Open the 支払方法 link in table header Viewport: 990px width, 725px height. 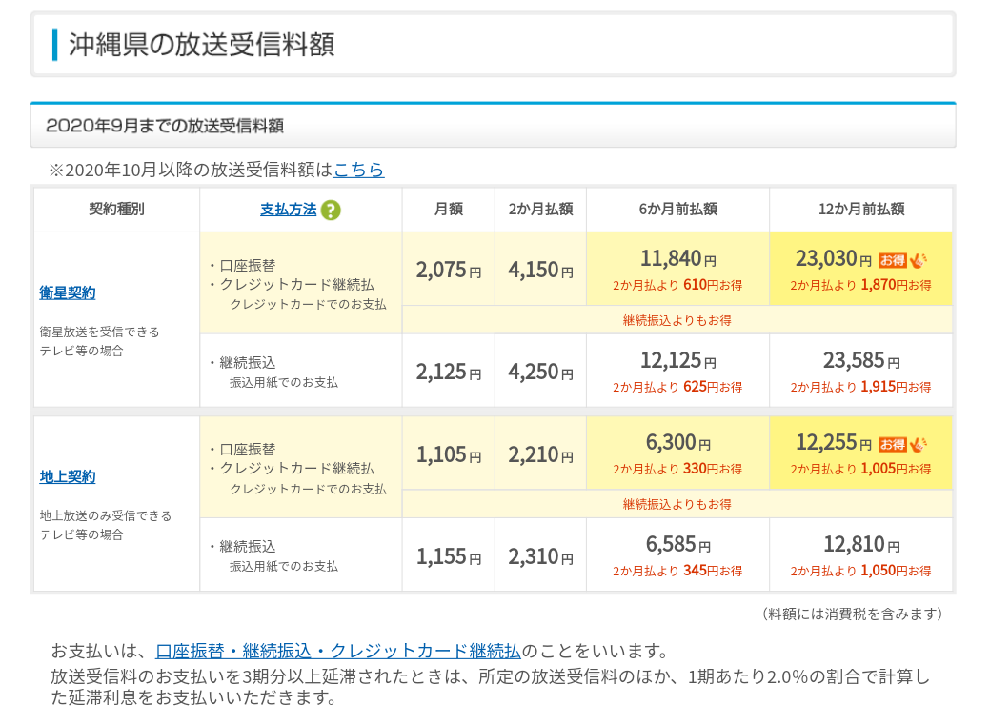coord(288,210)
